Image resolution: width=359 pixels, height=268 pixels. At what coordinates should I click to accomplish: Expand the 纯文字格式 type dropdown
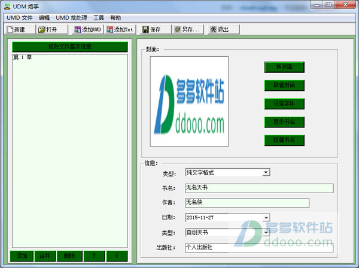[x=266, y=172]
